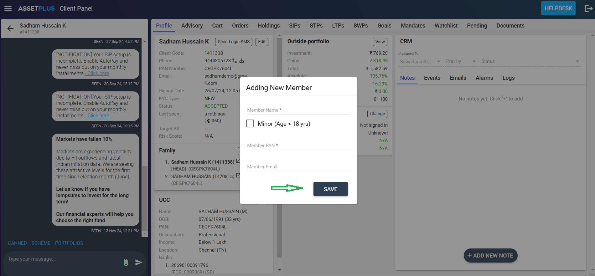595x276 pixels.
Task: Switch to the Advisory tab
Action: 192,26
